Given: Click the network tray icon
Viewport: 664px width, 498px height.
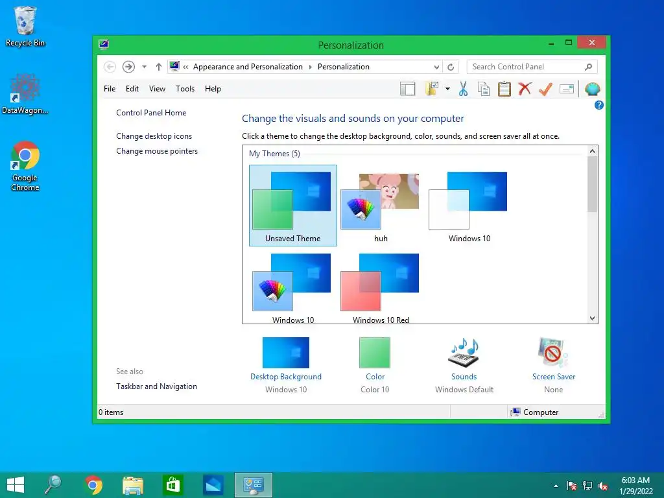Looking at the screenshot, I should 587,486.
